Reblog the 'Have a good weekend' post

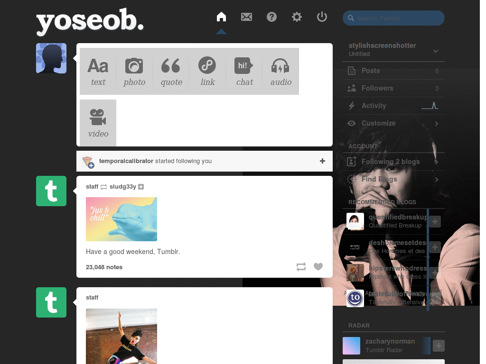(x=301, y=267)
